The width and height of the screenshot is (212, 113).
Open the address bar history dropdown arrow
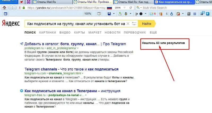125,8
